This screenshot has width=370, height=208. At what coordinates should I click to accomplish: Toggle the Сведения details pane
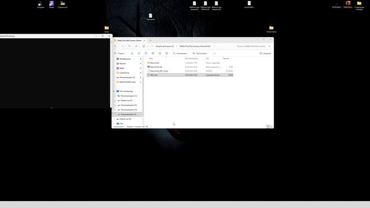point(265,54)
